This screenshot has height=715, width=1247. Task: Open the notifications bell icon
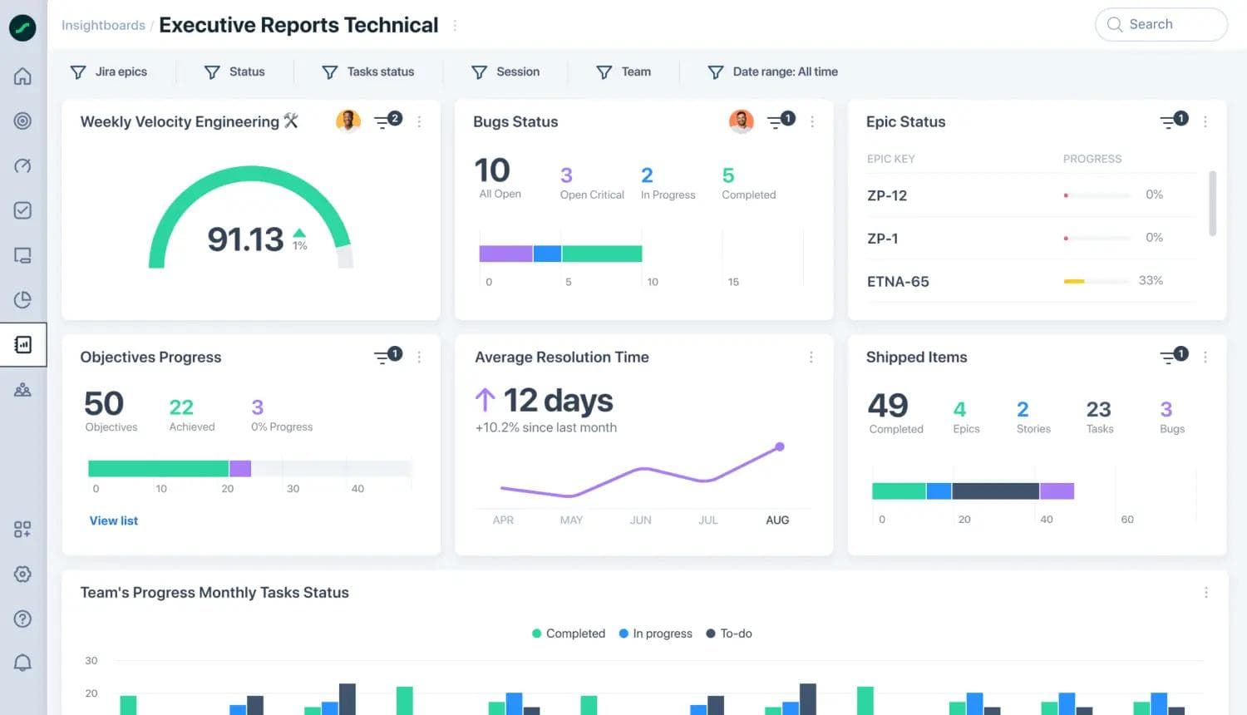coord(22,663)
